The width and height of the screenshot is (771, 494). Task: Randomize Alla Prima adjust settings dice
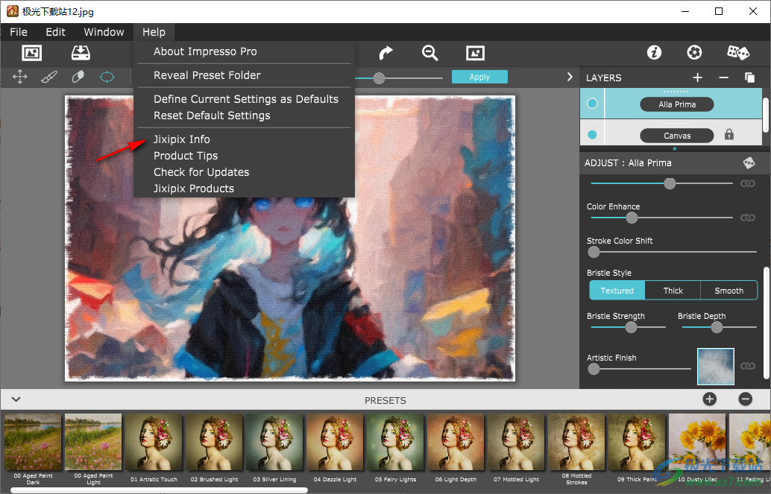tap(749, 162)
